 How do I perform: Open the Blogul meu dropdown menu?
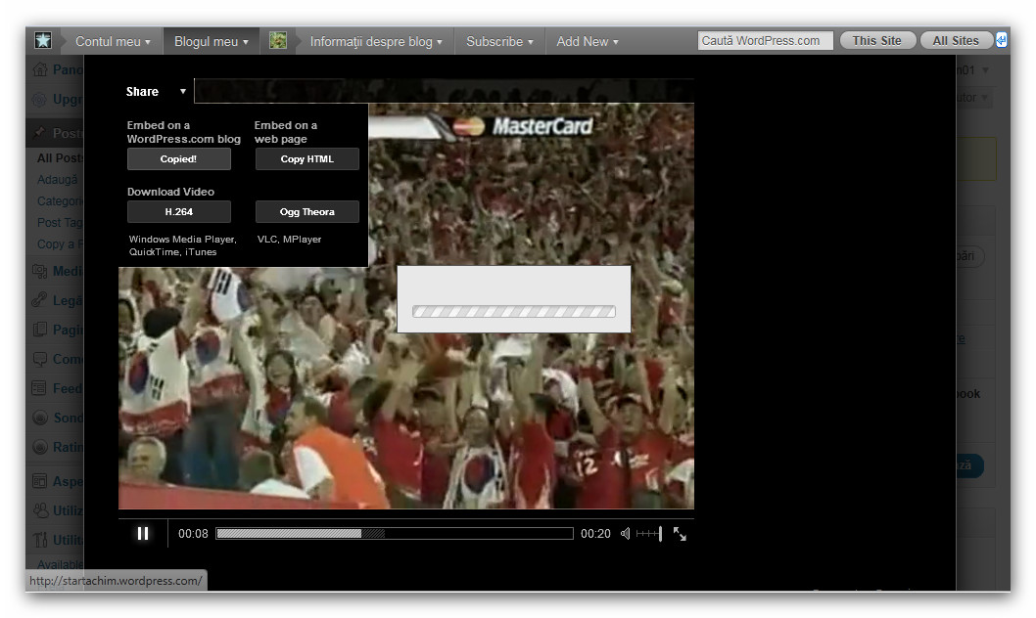[x=211, y=41]
